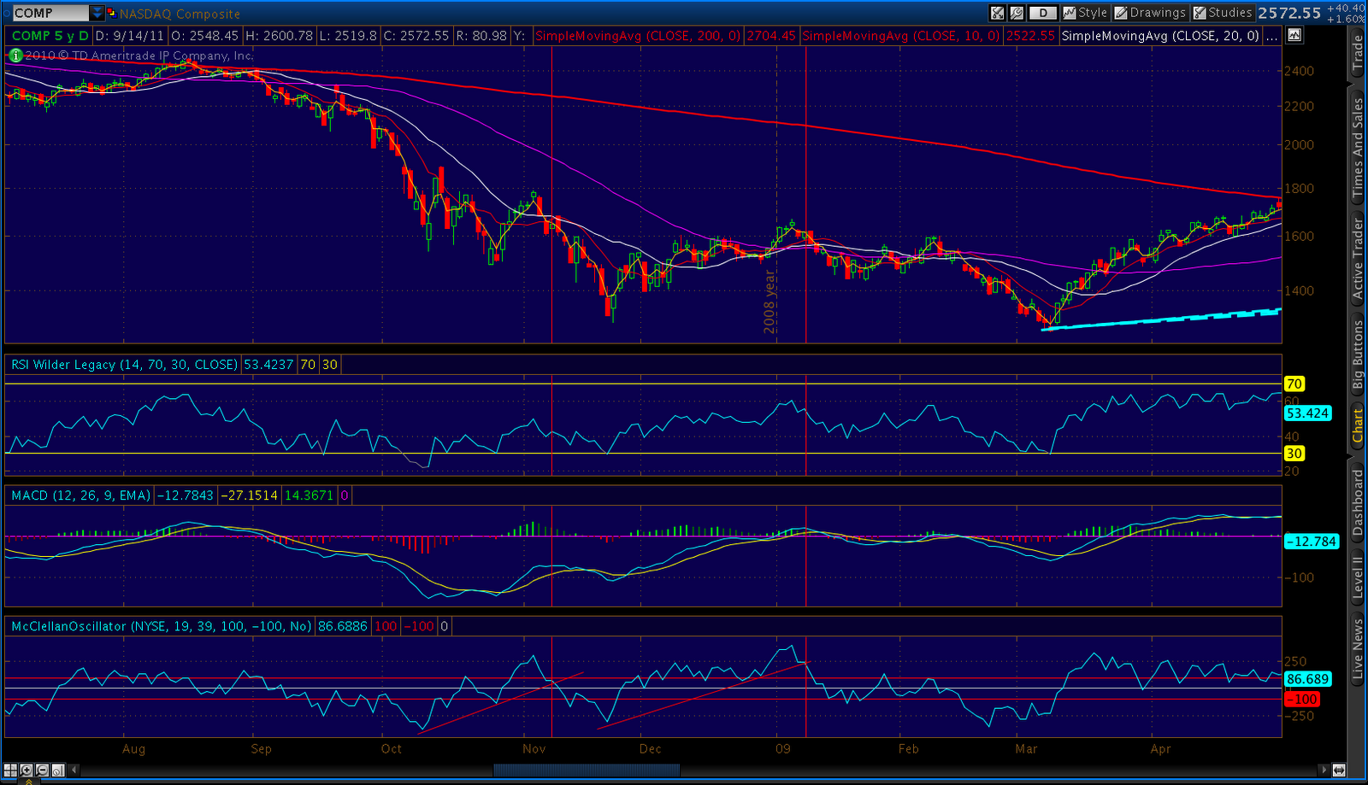Click the NASDAQ Composite description text
The width and height of the screenshot is (1368, 785).
click(x=180, y=14)
